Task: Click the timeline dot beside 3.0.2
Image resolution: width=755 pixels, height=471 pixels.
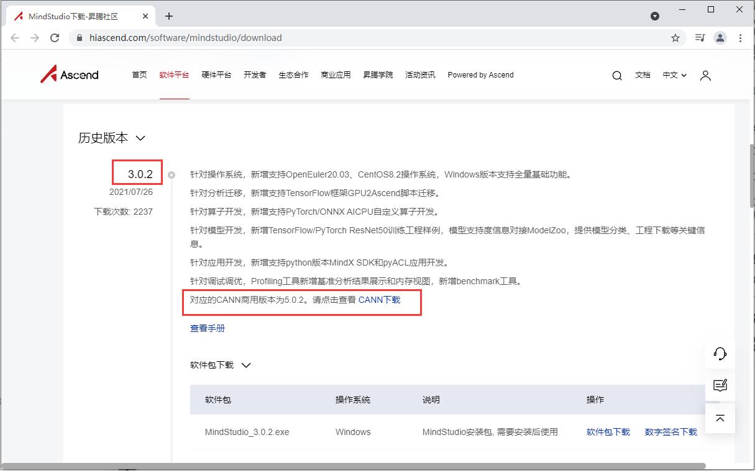Action: click(x=172, y=175)
